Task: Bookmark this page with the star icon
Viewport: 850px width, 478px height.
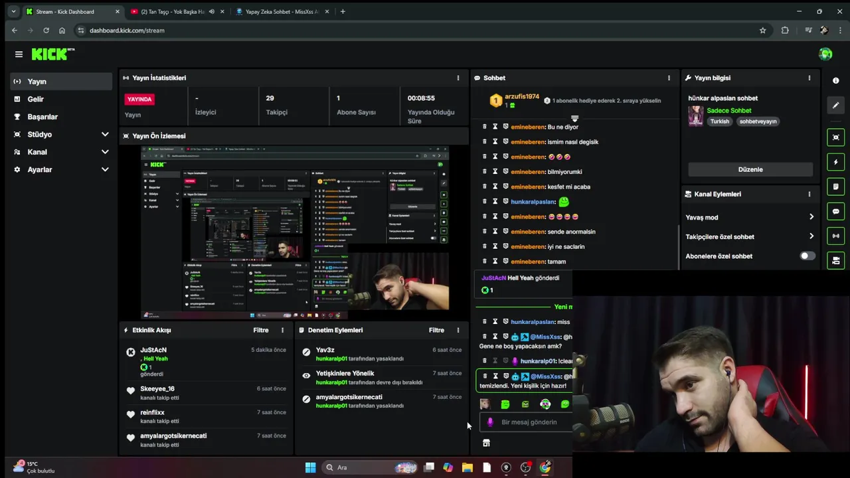Action: (762, 30)
